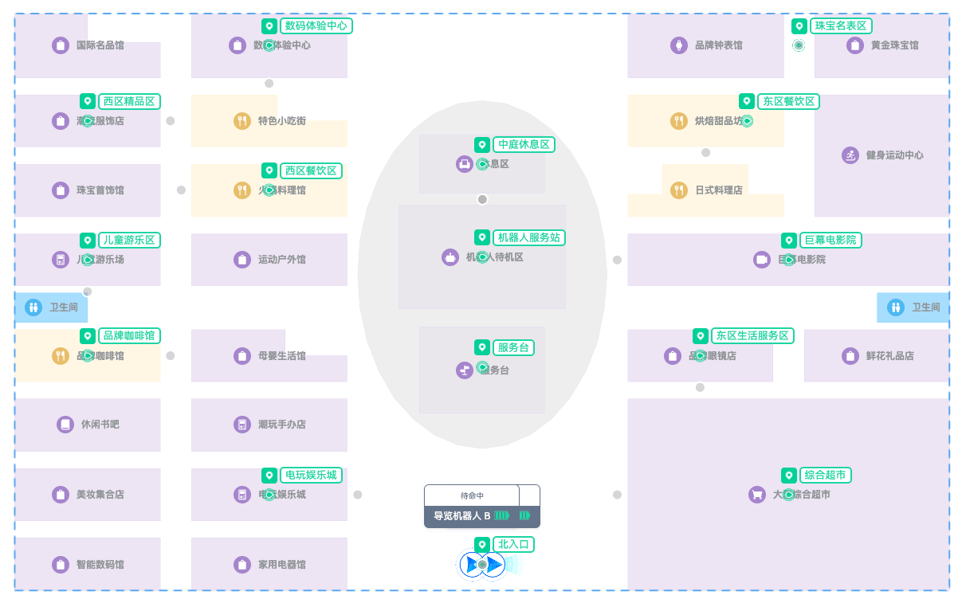The height and width of the screenshot is (603, 962).
Task: Select the 机器人服务站 waypoint label
Action: click(528, 237)
